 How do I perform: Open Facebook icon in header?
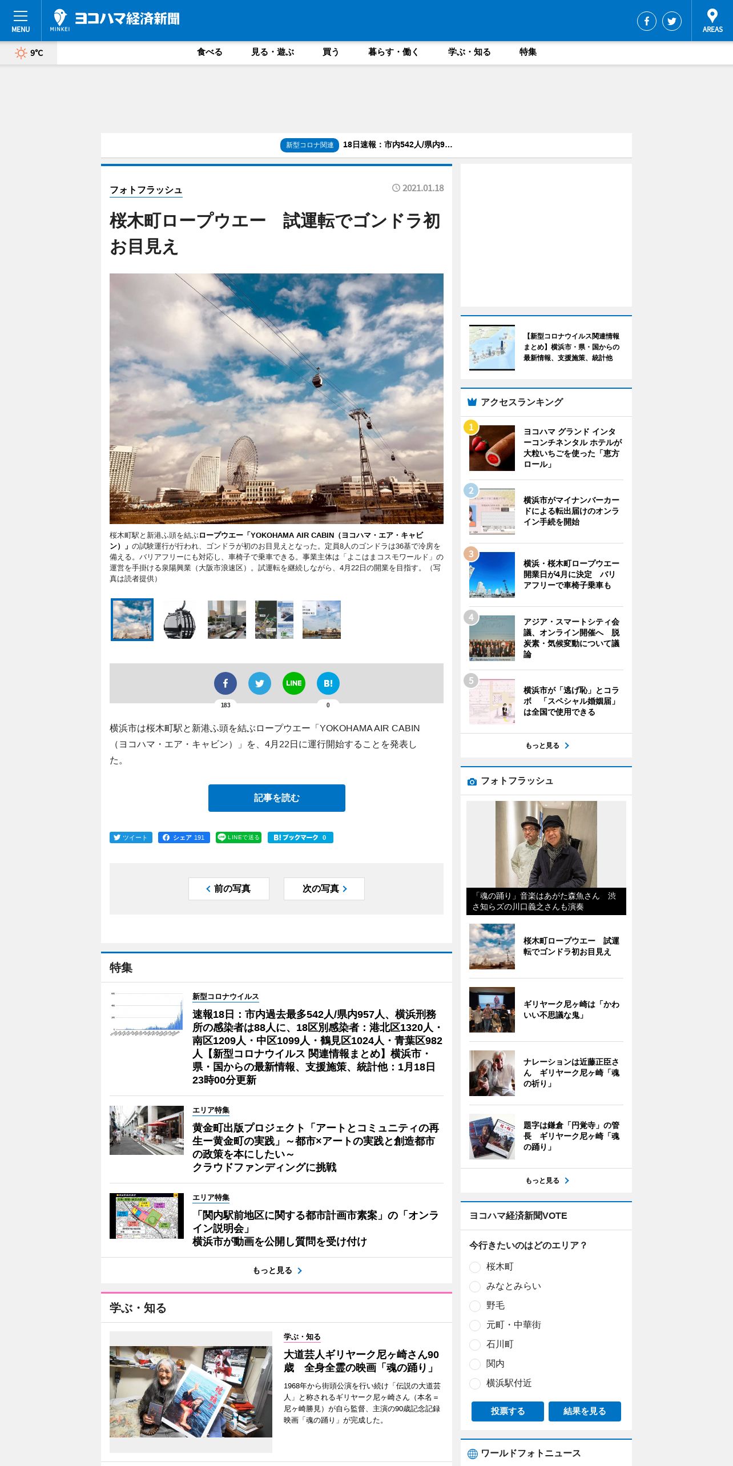[x=646, y=21]
